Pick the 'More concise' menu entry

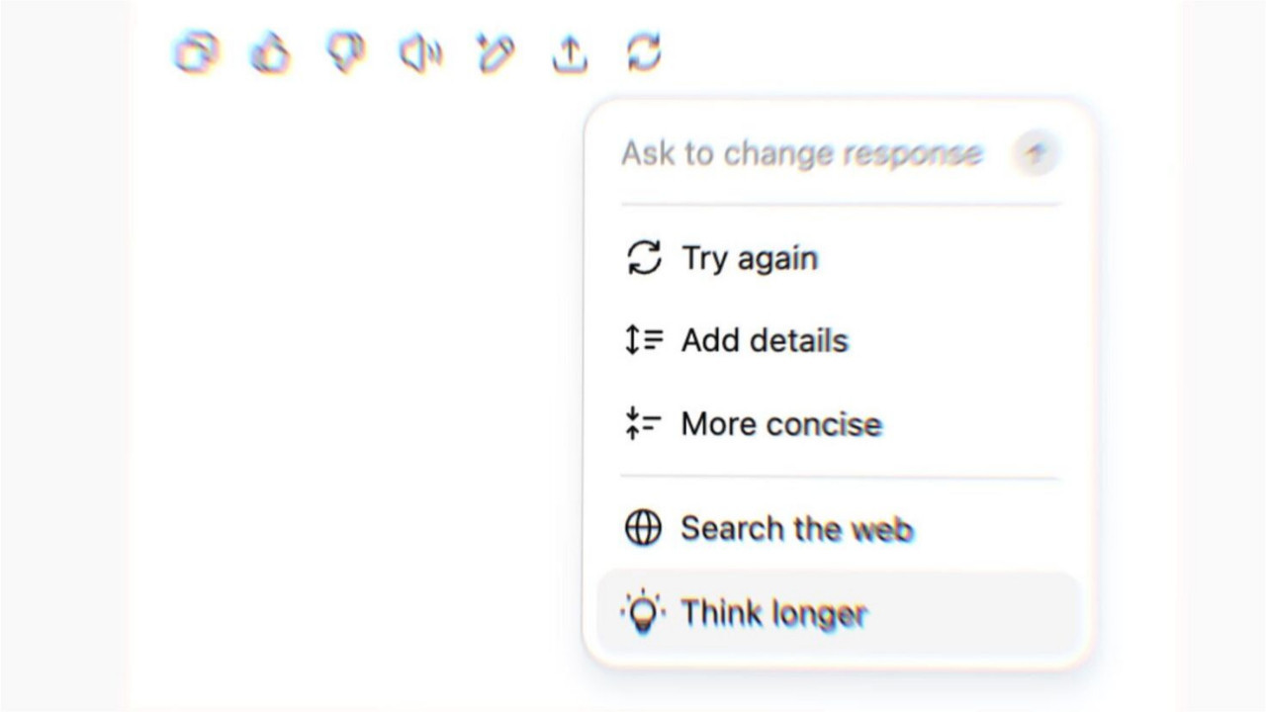pyautogui.click(x=780, y=424)
